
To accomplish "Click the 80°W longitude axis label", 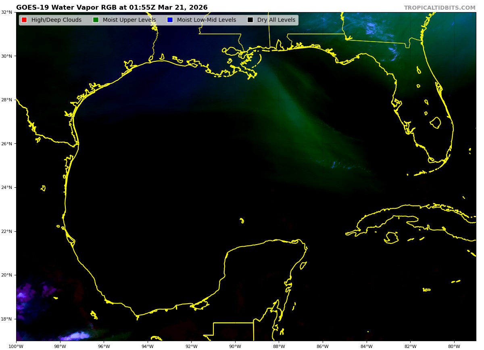I will 454,346.
